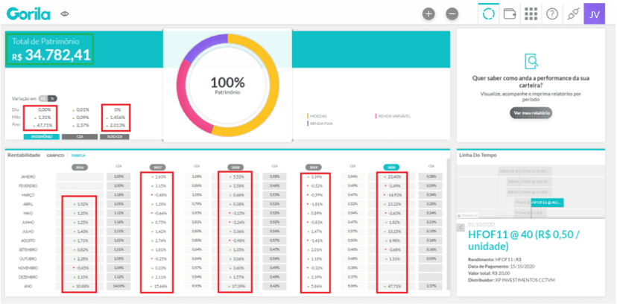This screenshot has width=617, height=306.
Task: Select the highlighted HFOF11 timeline event
Action: pyautogui.click(x=548, y=203)
